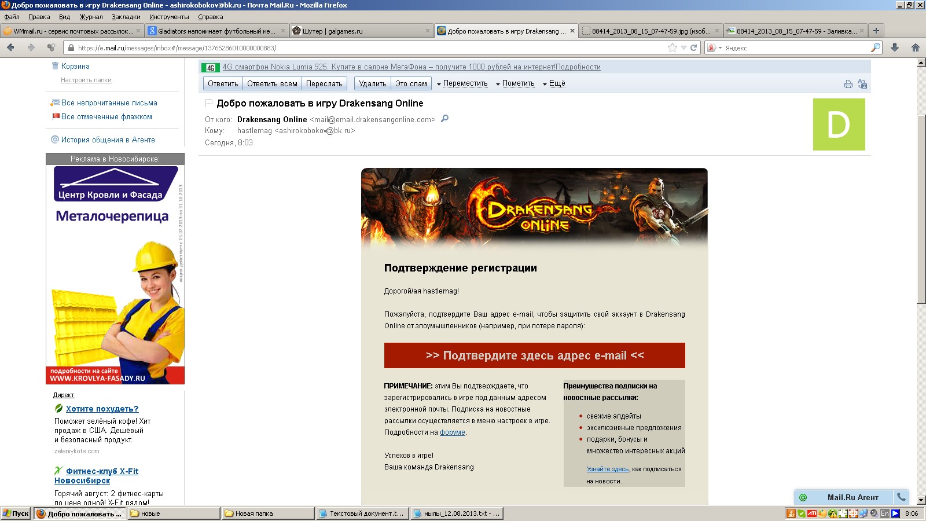Close the Drakensang mail tab
This screenshot has width=926, height=521.
(572, 31)
